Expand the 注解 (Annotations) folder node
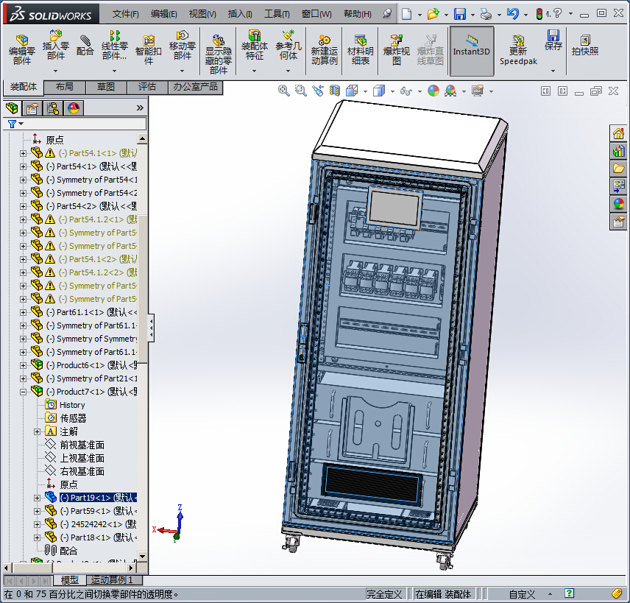Image resolution: width=630 pixels, height=603 pixels. [37, 431]
